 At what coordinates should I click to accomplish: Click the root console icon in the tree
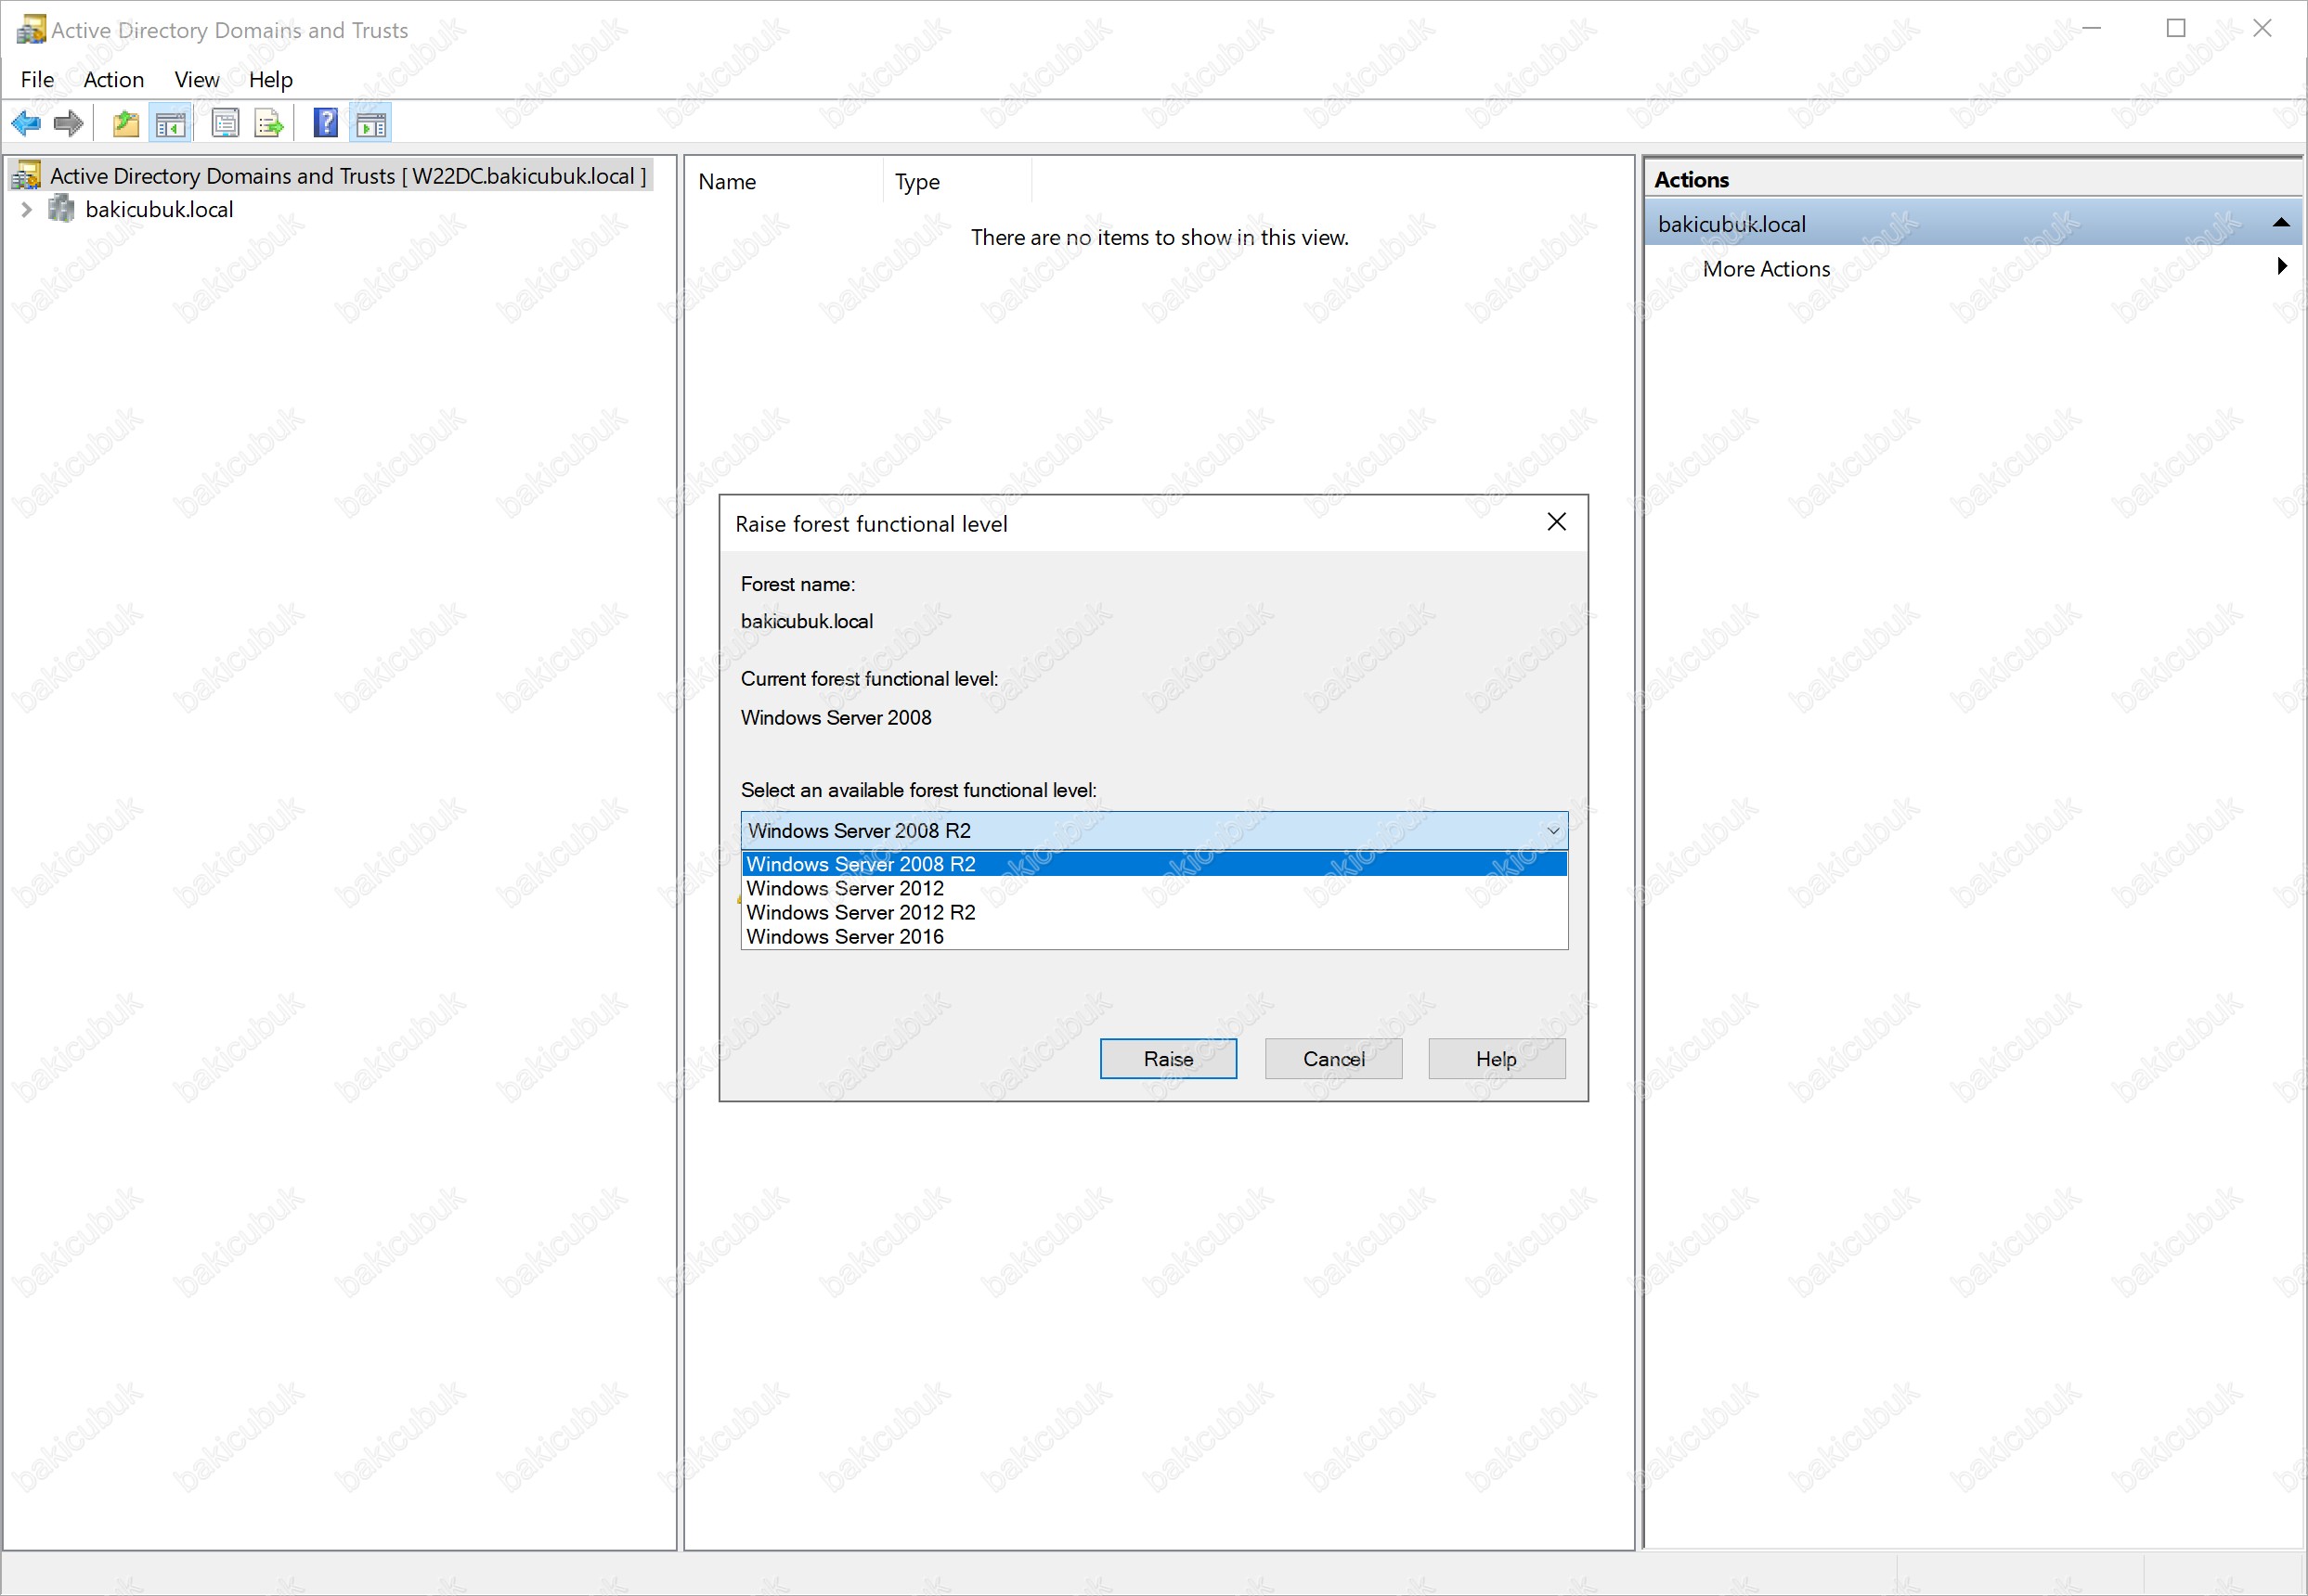pyautogui.click(x=27, y=176)
